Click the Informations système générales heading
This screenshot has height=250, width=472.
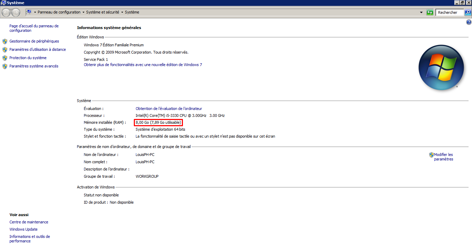tap(109, 28)
